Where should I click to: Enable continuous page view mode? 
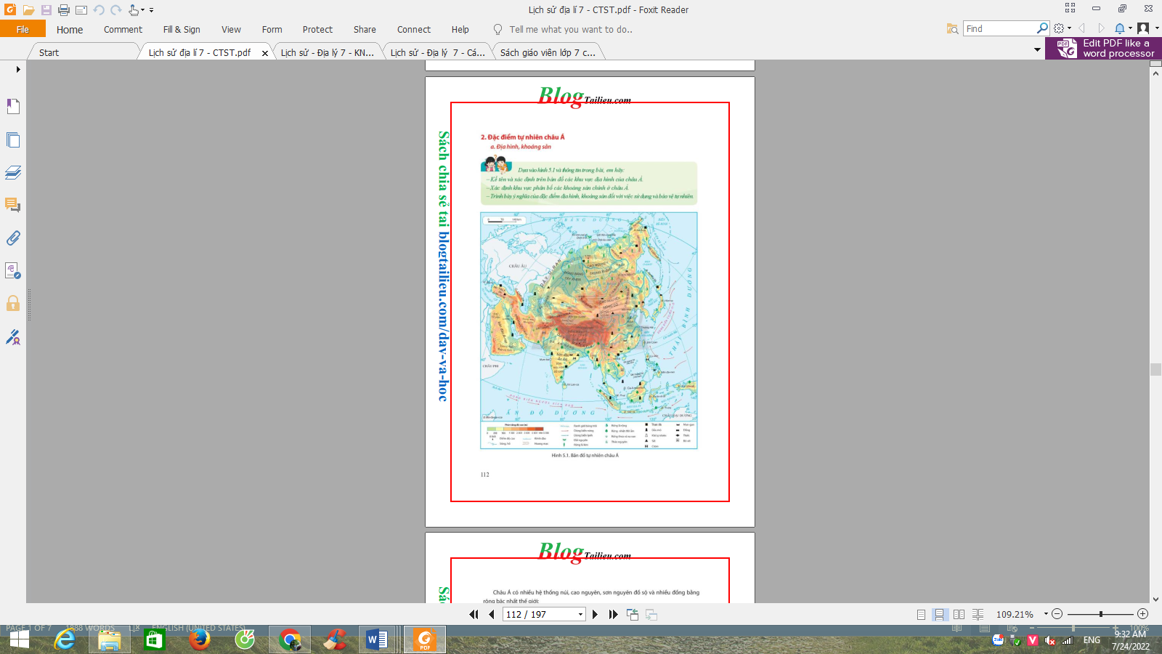point(940,615)
